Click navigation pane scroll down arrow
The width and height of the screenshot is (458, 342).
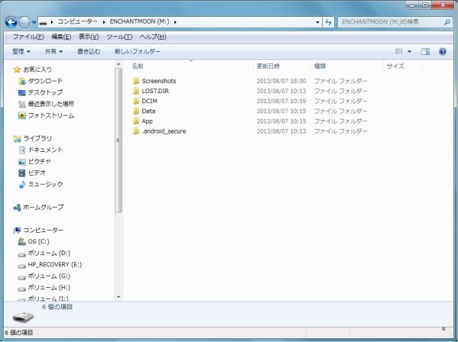(x=119, y=297)
